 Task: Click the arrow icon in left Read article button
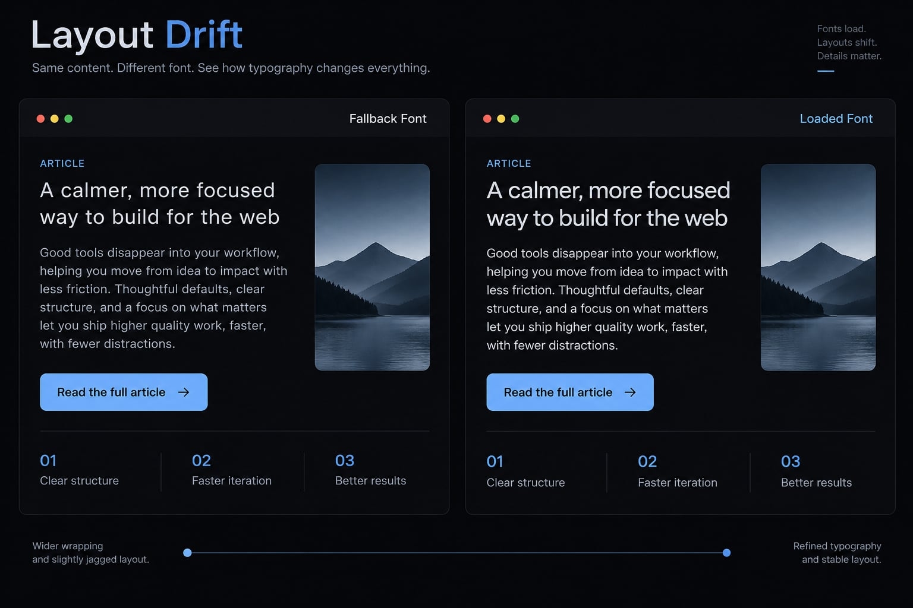(x=184, y=392)
